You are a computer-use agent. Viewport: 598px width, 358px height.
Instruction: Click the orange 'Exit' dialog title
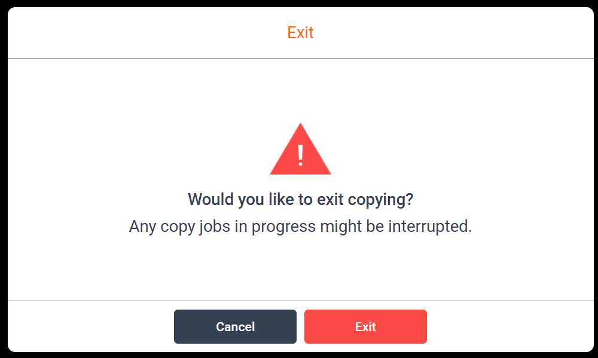click(x=300, y=33)
